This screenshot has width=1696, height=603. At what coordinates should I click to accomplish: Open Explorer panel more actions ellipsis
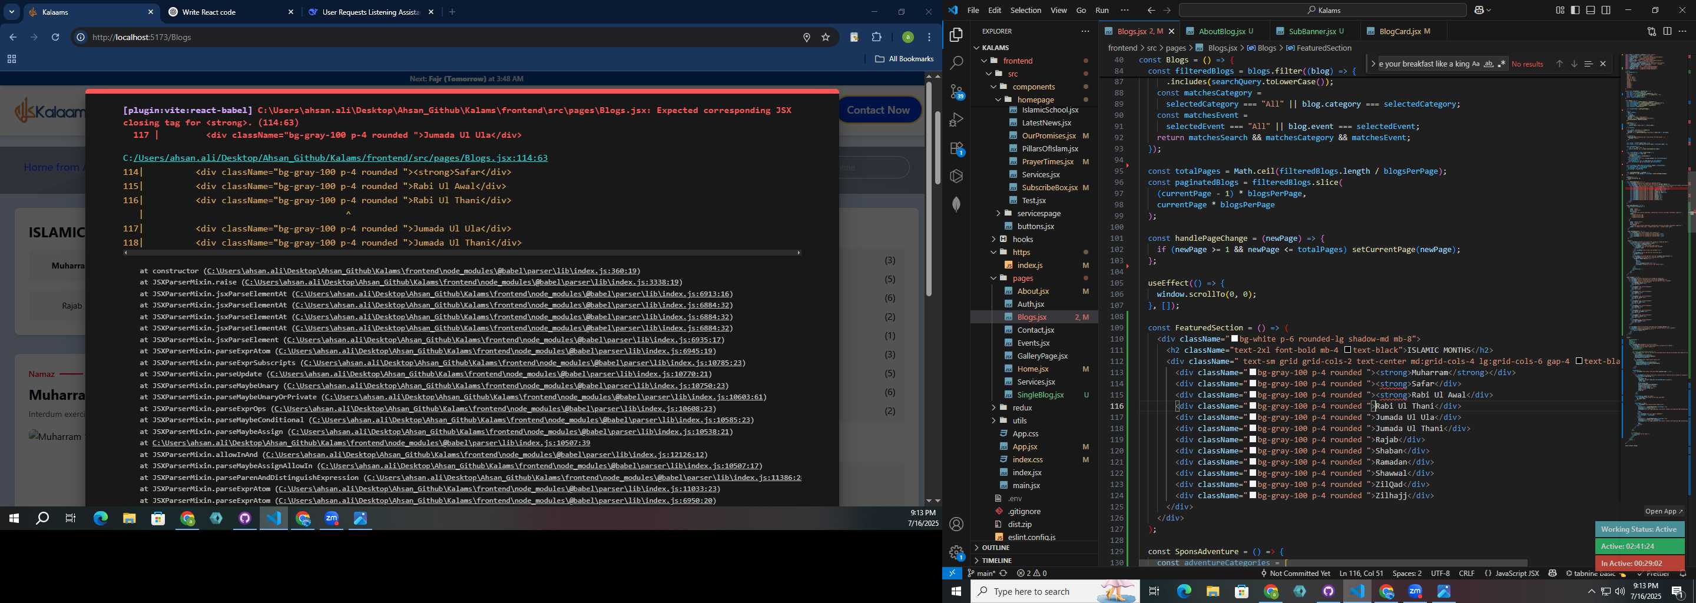click(1085, 32)
